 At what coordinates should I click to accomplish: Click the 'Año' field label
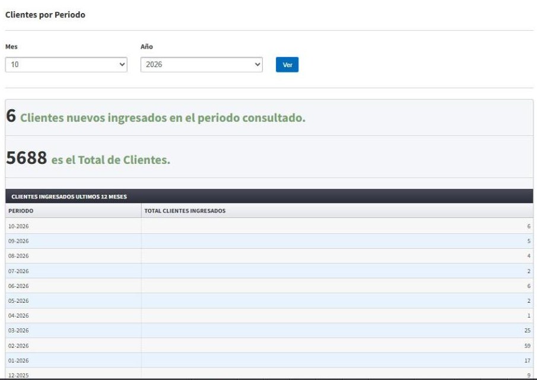click(147, 46)
